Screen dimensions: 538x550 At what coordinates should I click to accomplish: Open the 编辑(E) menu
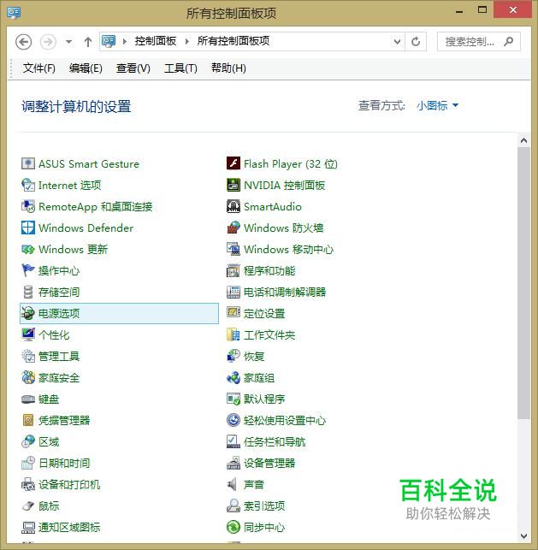pos(86,68)
